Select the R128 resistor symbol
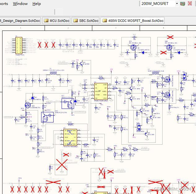Screen dimensions: 196x194 click(x=101, y=78)
